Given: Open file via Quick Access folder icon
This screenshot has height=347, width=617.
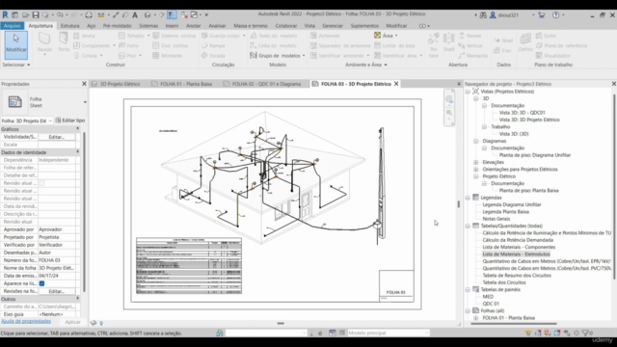Looking at the screenshot, I should [25, 15].
